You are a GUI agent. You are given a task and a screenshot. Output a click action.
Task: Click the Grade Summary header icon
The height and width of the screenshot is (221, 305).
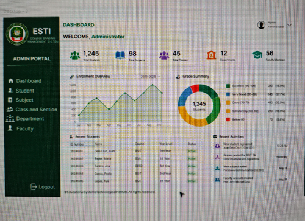pos(178,77)
